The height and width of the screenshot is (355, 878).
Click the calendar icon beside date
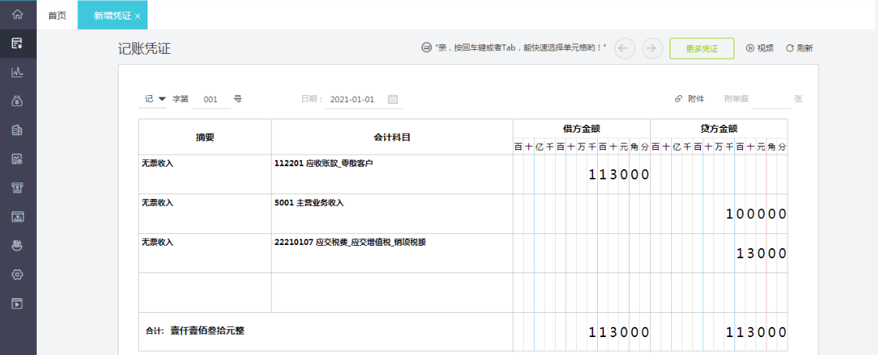[393, 99]
